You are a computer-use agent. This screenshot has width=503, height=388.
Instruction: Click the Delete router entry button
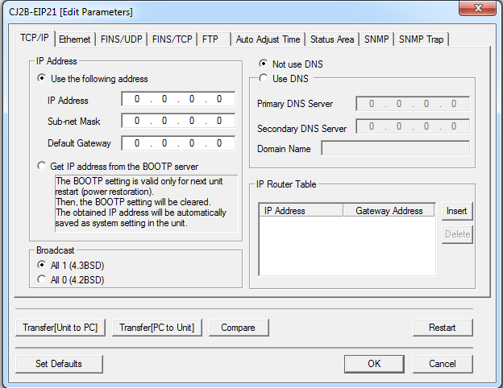457,234
